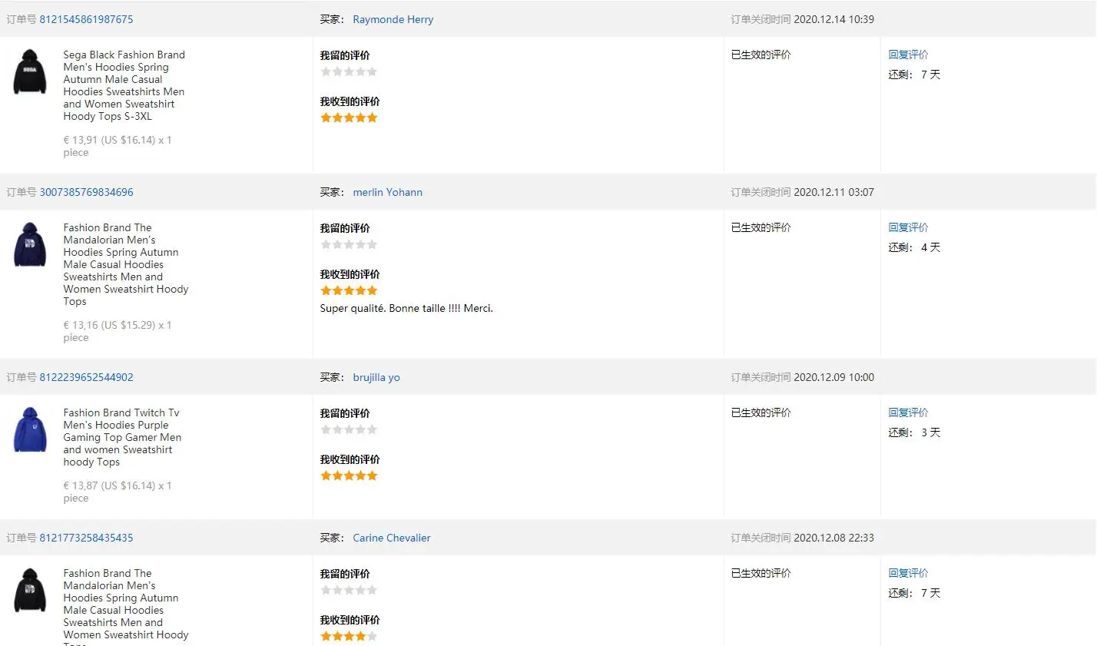The image size is (1097, 646).
Task: View buyer Carine Chevalier's profile
Action: pos(391,538)
